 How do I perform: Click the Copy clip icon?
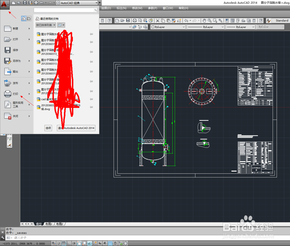point(163,21)
